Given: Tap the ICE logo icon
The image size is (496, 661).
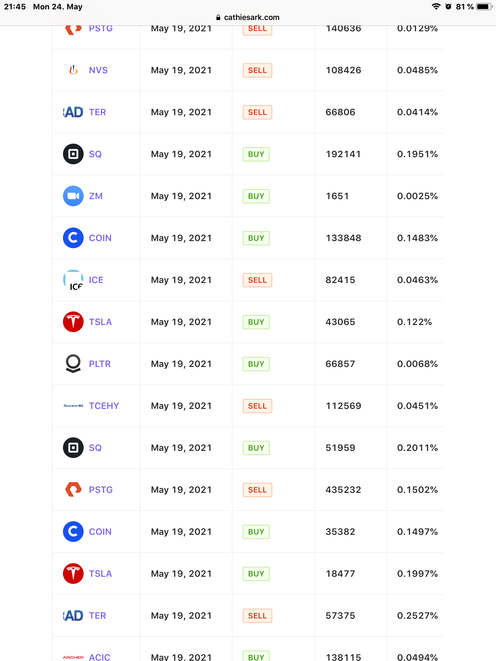Looking at the screenshot, I should [x=73, y=280].
